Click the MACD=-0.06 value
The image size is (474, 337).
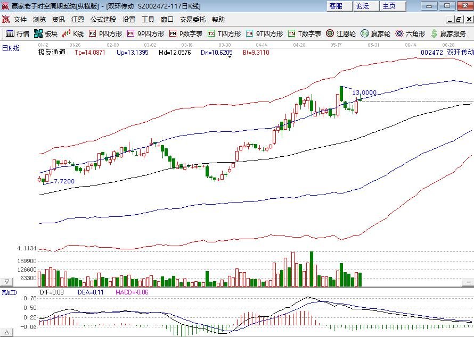[x=132, y=292]
